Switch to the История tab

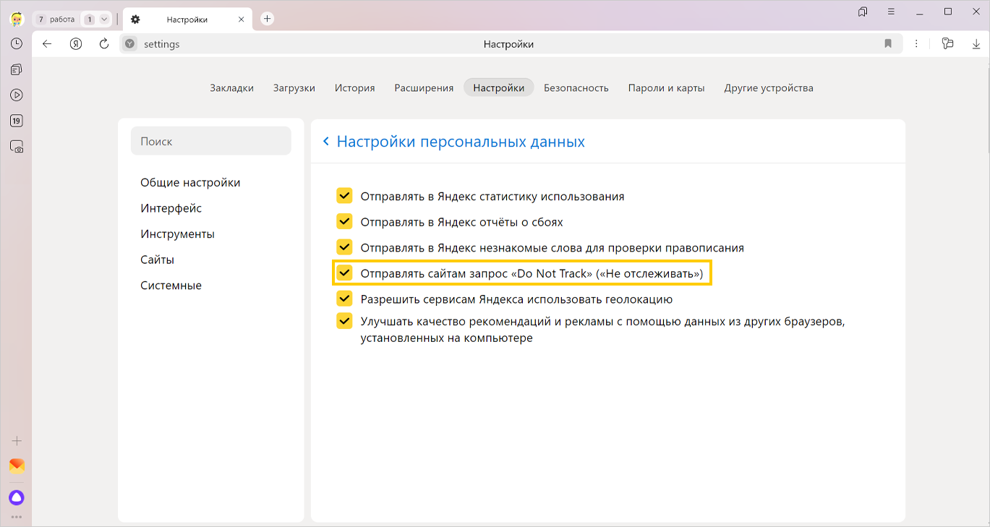click(354, 87)
